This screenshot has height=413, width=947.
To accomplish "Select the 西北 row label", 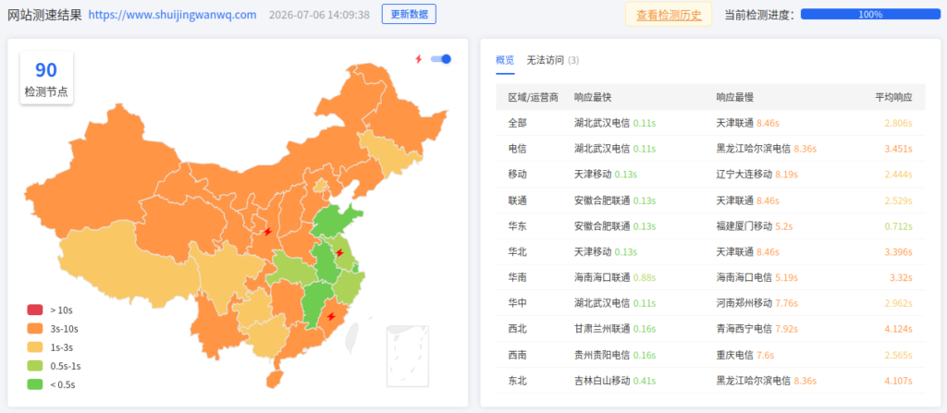I will (518, 329).
